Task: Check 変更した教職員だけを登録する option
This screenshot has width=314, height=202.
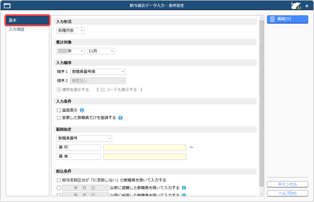Action: point(59,118)
